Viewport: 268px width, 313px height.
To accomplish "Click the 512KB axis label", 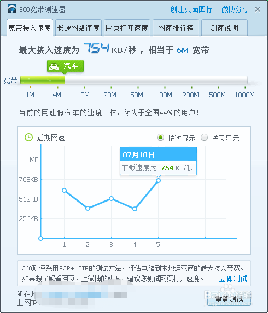I will click(28, 199).
